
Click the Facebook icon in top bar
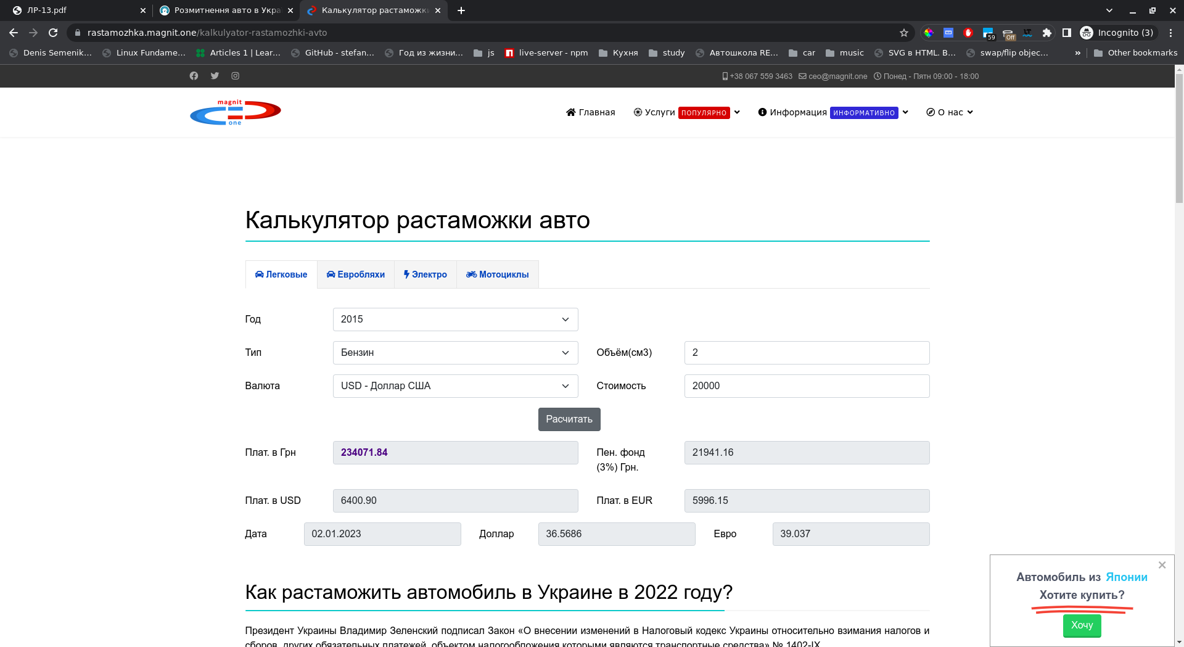[194, 76]
